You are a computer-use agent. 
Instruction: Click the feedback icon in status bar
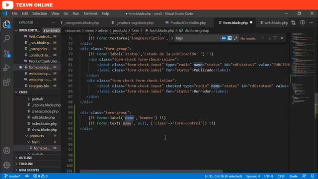coord(304,176)
